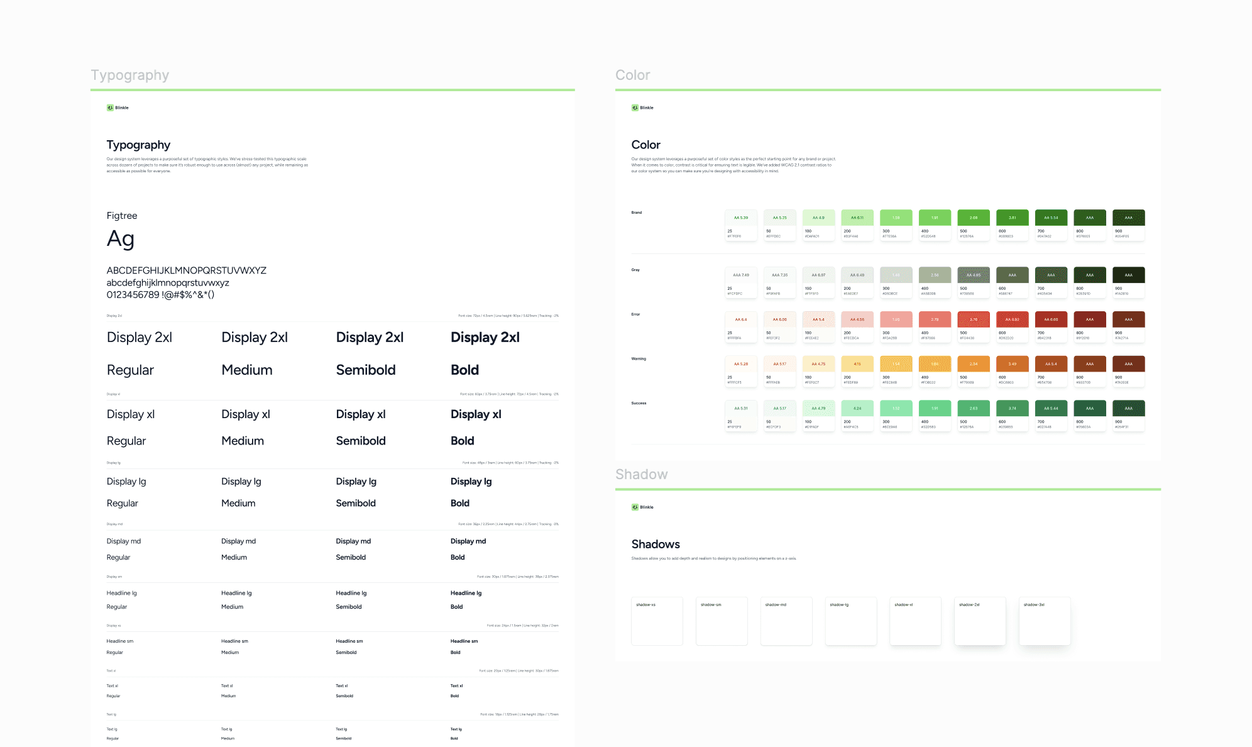The height and width of the screenshot is (747, 1252).
Task: Select the Typography frame title label
Action: (x=129, y=75)
